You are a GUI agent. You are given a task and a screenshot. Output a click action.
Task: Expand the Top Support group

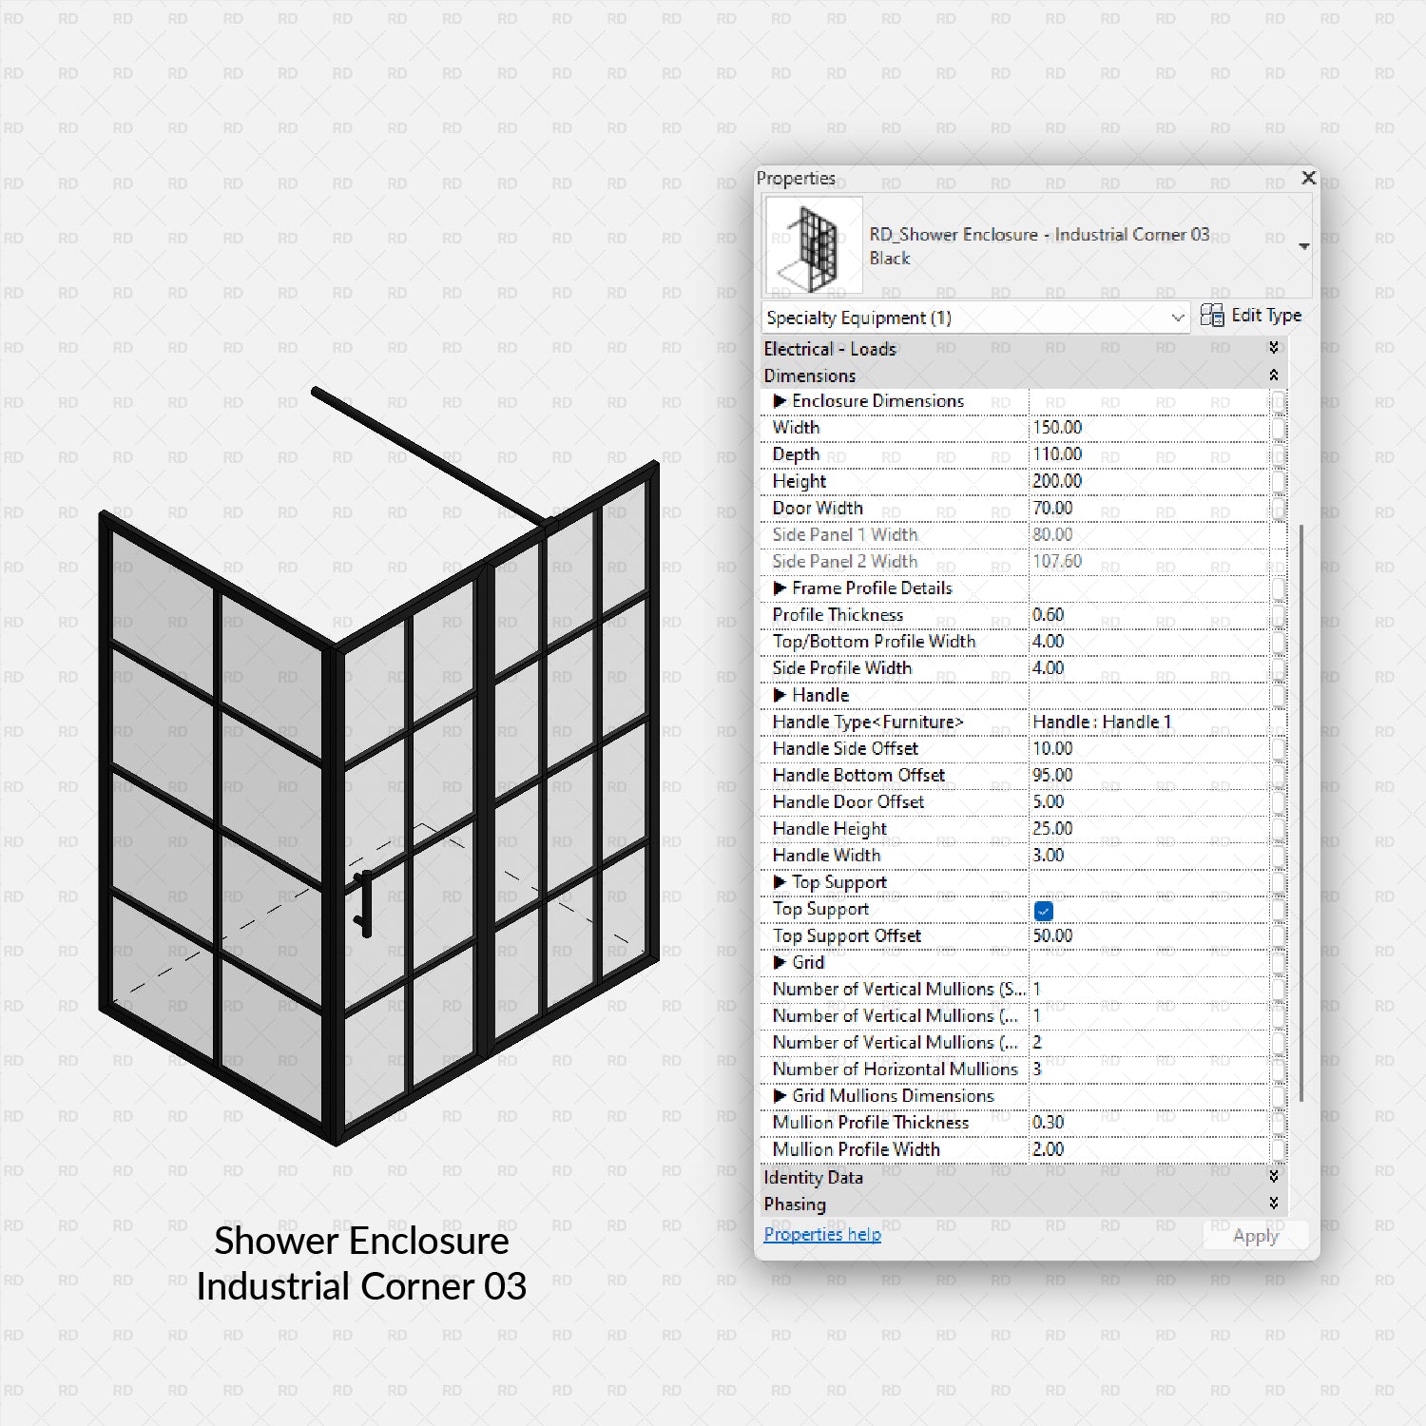pos(780,882)
